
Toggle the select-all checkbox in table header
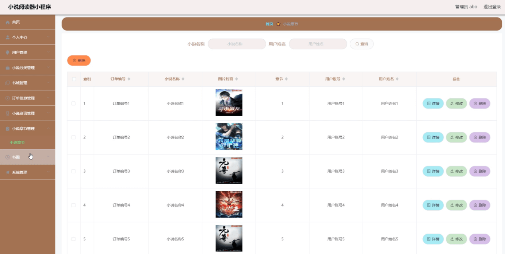click(74, 79)
